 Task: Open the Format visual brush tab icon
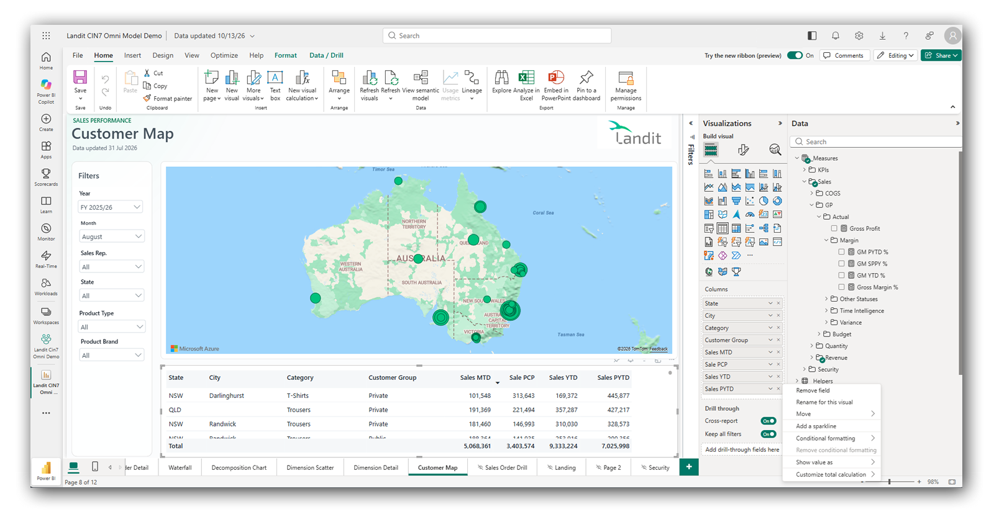click(x=743, y=150)
